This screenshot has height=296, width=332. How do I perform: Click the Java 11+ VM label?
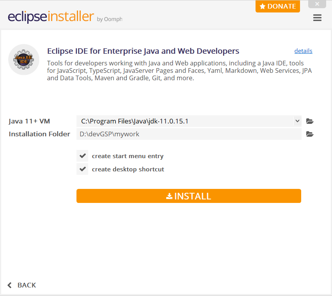29,121
